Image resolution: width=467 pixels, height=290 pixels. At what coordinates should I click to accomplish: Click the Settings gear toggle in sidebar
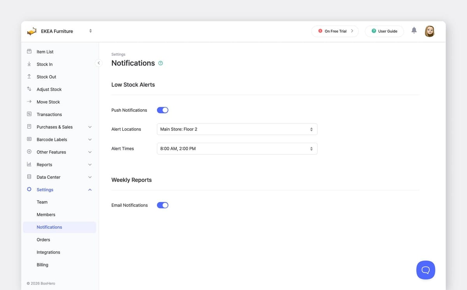[x=29, y=189]
